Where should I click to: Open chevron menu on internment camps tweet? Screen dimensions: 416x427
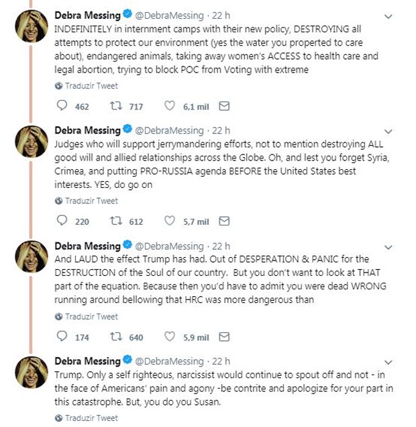click(x=388, y=17)
